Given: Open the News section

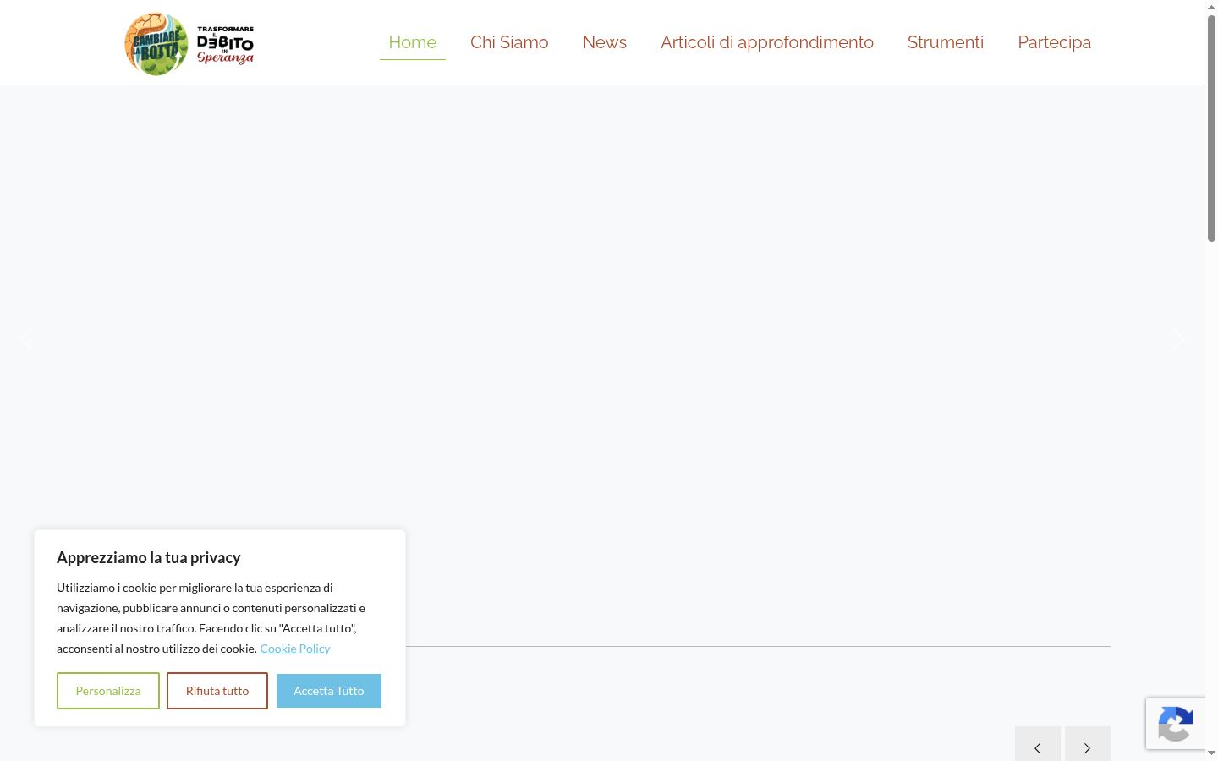Looking at the screenshot, I should [x=605, y=42].
